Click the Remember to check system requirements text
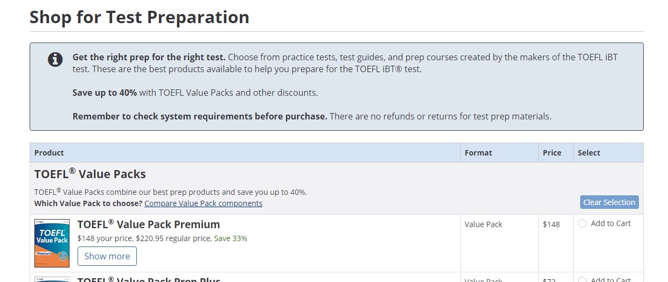This screenshot has width=668, height=282. [200, 116]
